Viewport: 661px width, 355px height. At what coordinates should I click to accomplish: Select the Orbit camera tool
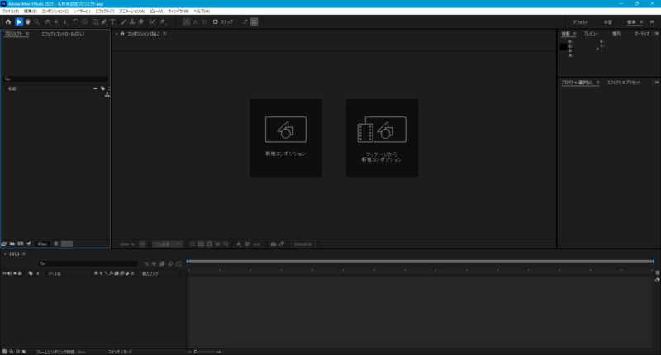pos(47,22)
